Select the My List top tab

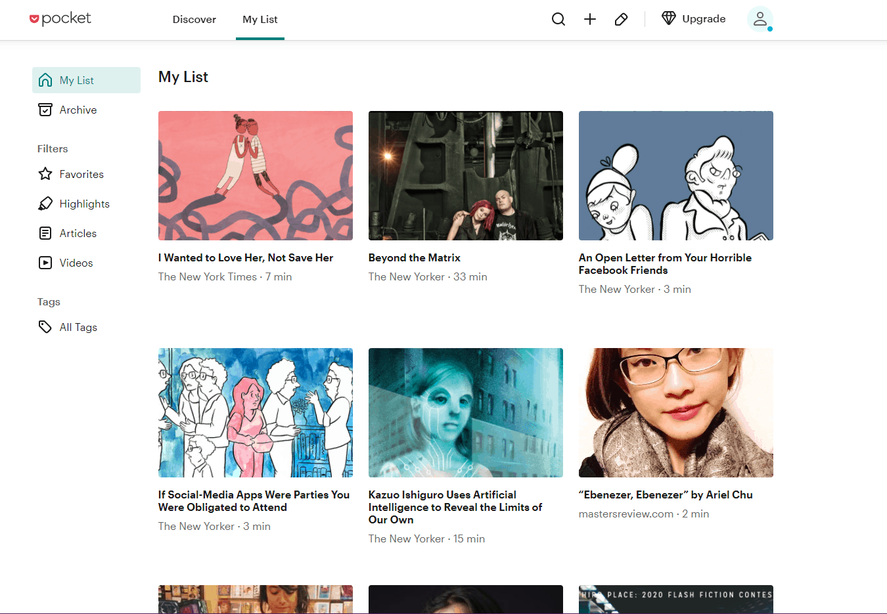(x=260, y=20)
